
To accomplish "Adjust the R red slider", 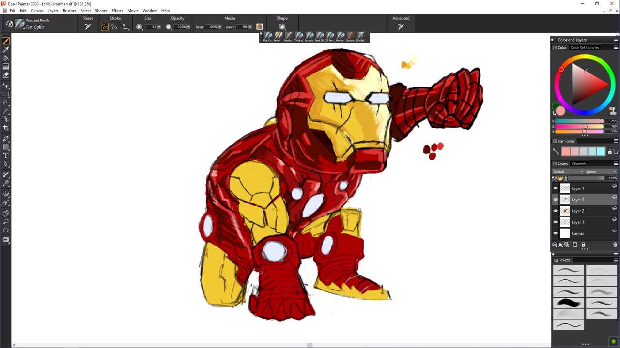I will point(579,121).
